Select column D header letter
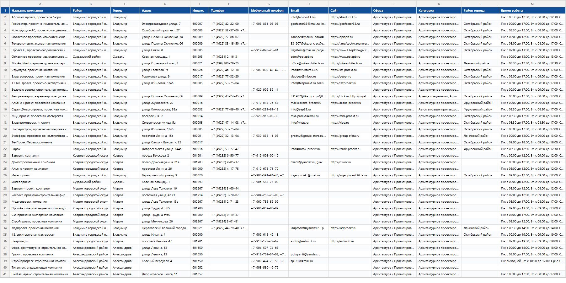 [165, 4]
